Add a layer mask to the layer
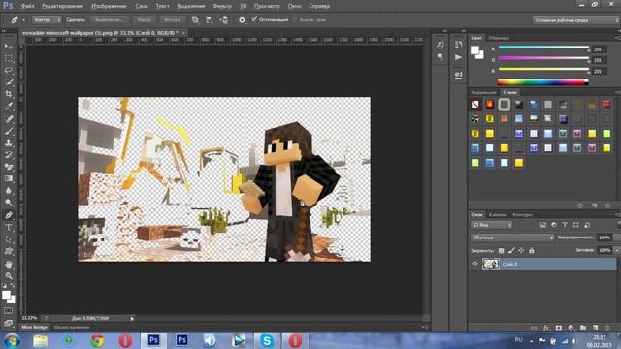This screenshot has width=621, height=349. click(x=559, y=328)
